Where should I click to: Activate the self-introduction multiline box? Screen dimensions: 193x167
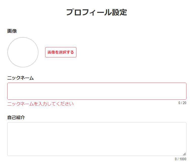click(x=97, y=139)
